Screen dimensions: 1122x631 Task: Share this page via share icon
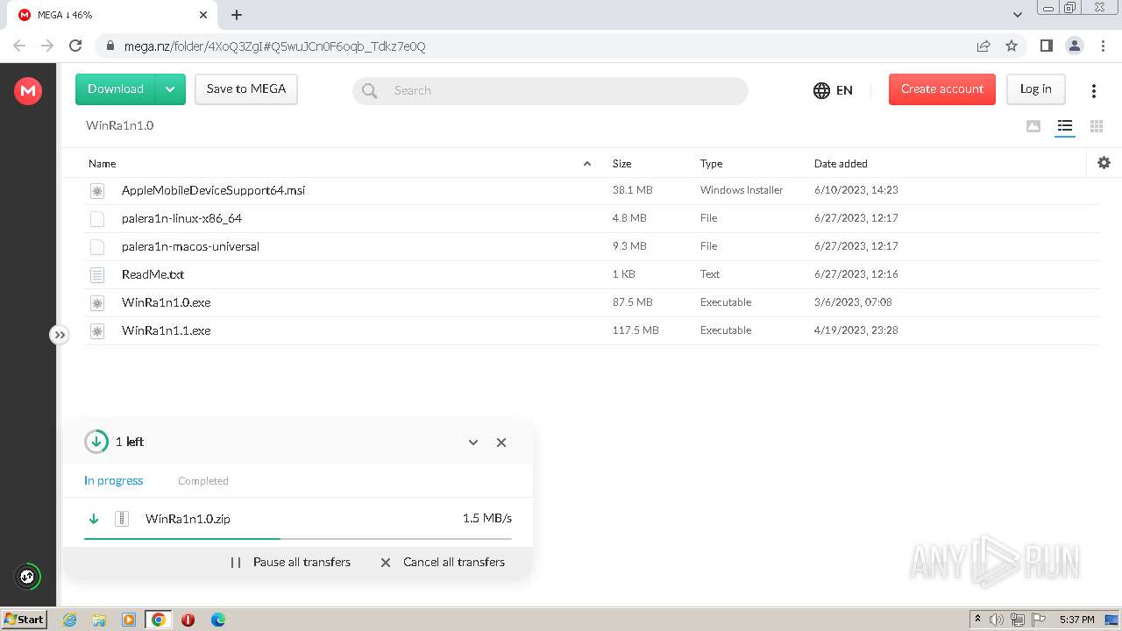[x=984, y=46]
